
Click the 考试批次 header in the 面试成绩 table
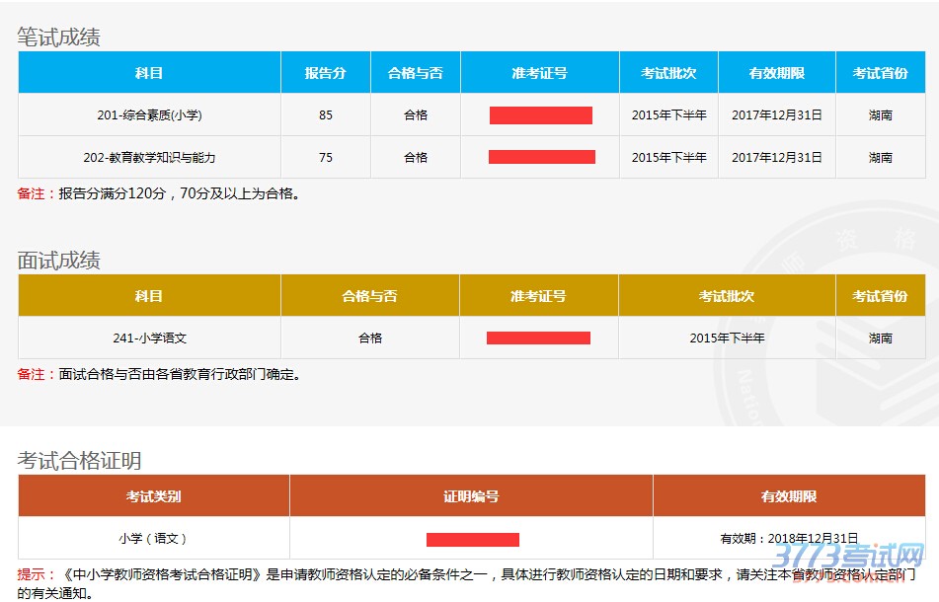(x=727, y=296)
